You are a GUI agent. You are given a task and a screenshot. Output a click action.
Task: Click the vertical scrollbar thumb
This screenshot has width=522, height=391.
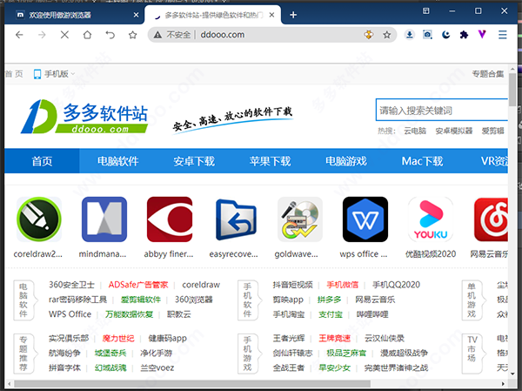(x=512, y=90)
